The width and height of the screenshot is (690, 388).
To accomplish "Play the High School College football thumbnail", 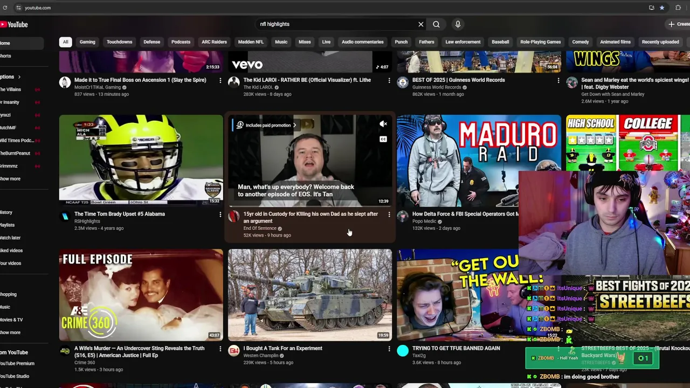I will point(628,143).
